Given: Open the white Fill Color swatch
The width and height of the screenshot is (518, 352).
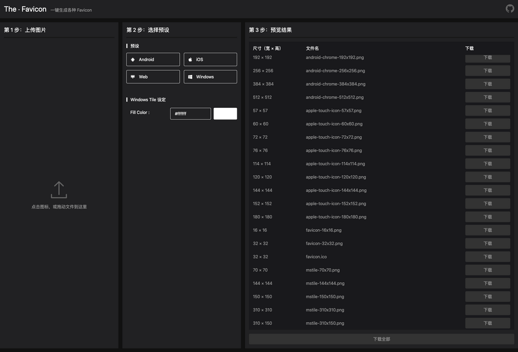Looking at the screenshot, I should pos(226,114).
